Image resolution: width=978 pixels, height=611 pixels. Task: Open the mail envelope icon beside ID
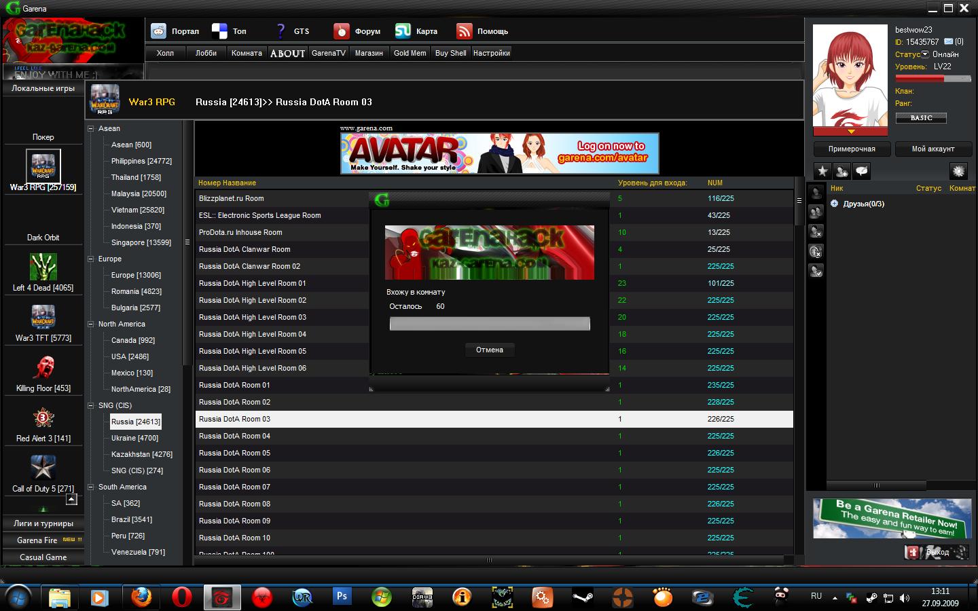point(948,41)
